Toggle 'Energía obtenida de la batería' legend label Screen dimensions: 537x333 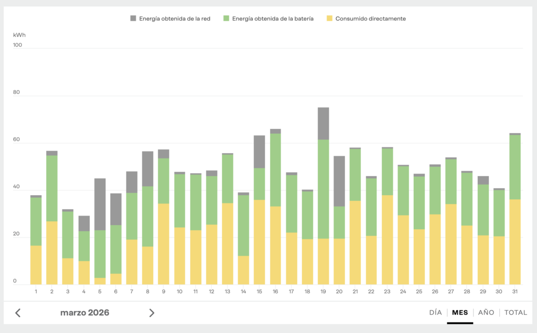(273, 19)
